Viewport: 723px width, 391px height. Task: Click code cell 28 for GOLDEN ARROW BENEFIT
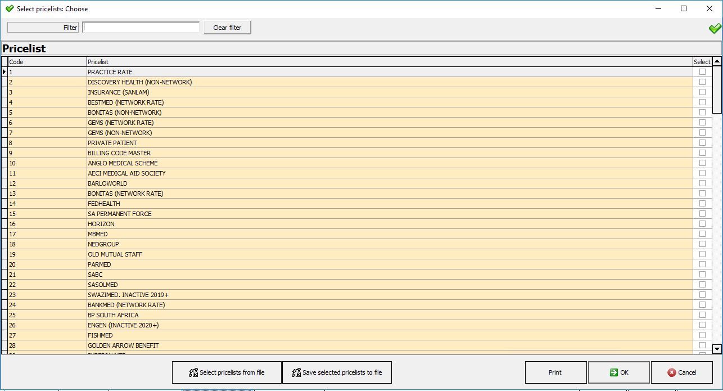click(47, 345)
